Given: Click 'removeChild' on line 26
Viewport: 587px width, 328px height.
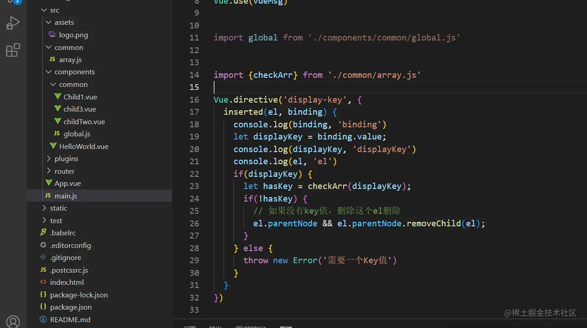Looking at the screenshot, I should pos(434,223).
